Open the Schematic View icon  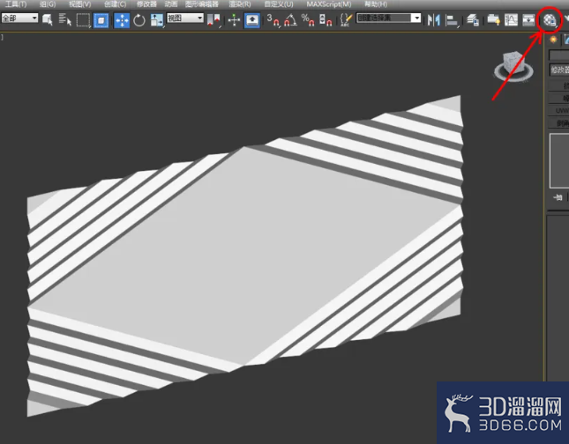point(528,20)
